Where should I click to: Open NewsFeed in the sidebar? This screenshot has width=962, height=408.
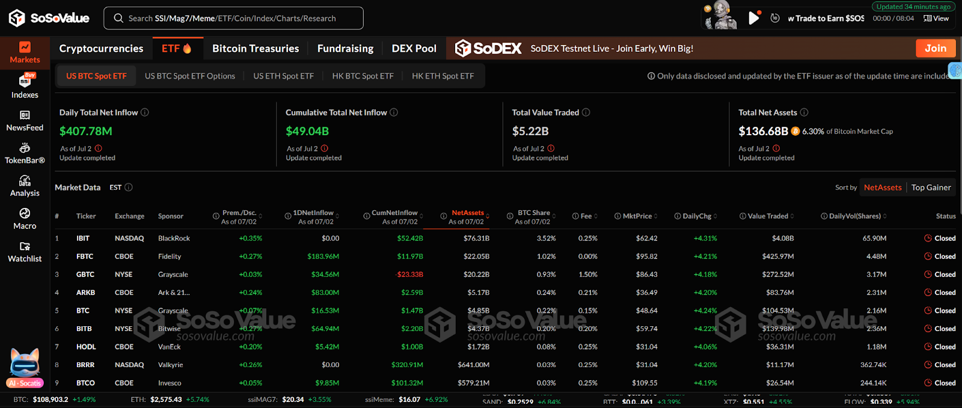pos(25,121)
